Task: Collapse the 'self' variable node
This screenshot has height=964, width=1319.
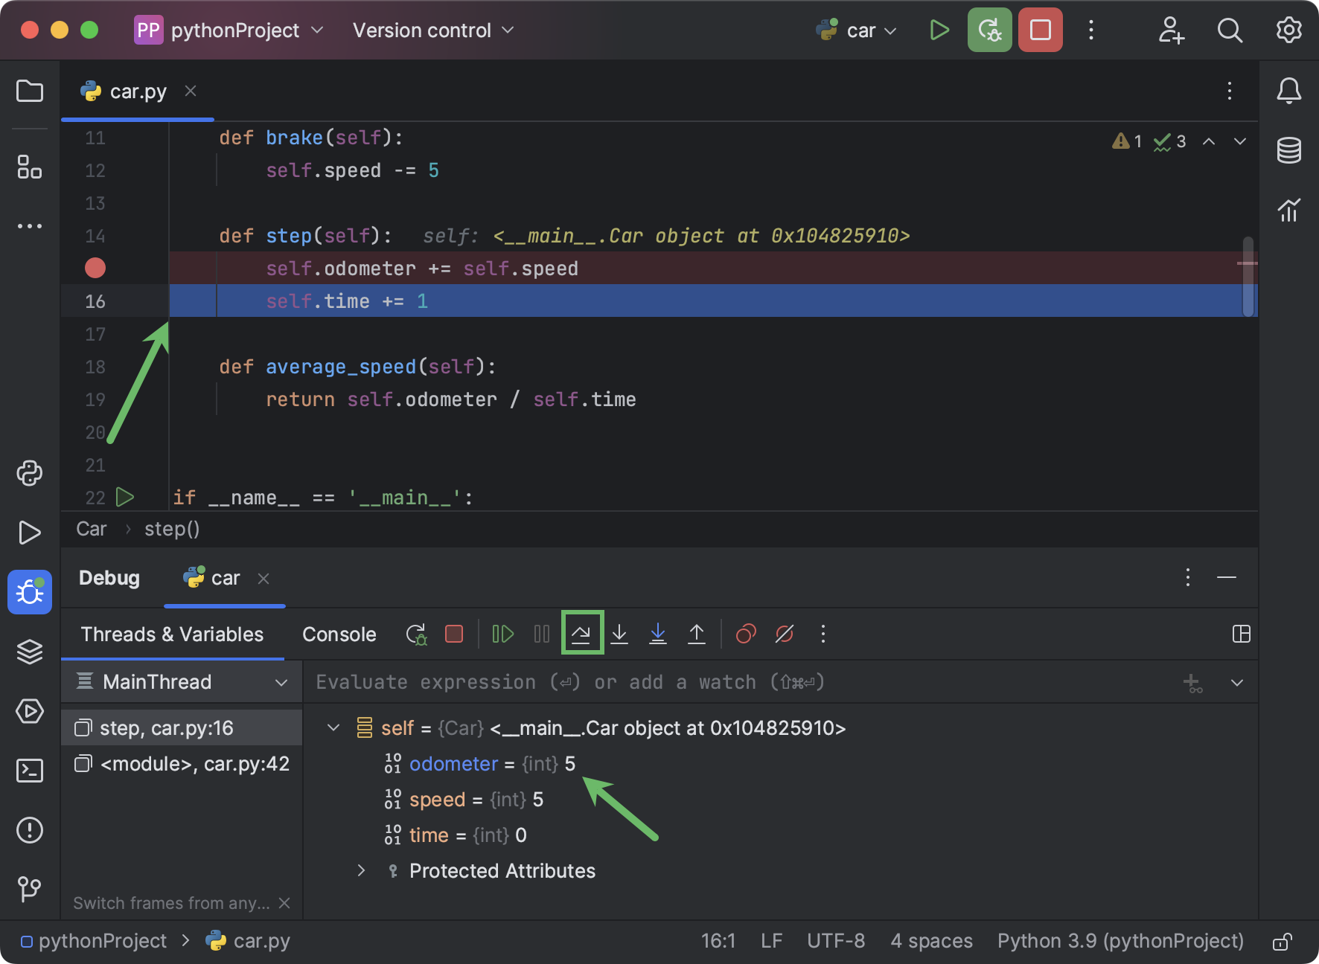Action: point(333,728)
